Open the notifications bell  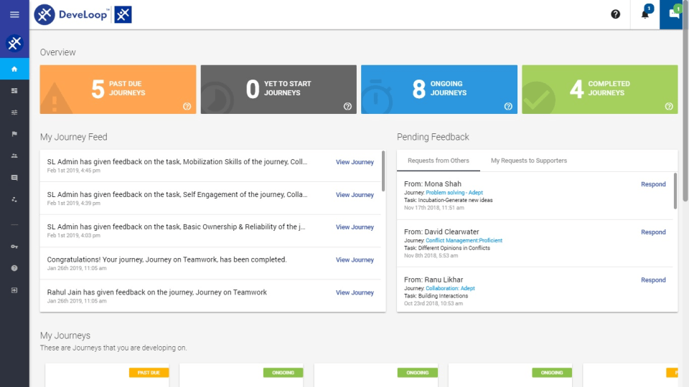[645, 14]
